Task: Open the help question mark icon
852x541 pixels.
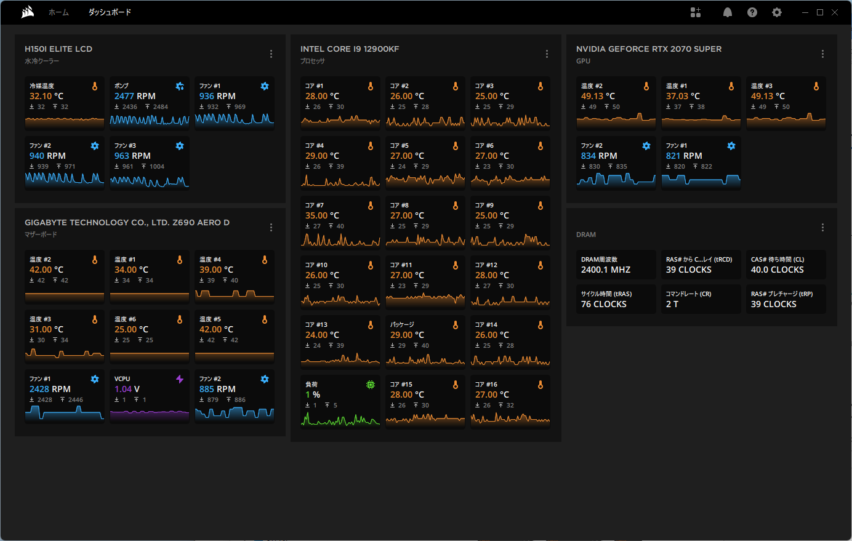Action: click(x=752, y=12)
